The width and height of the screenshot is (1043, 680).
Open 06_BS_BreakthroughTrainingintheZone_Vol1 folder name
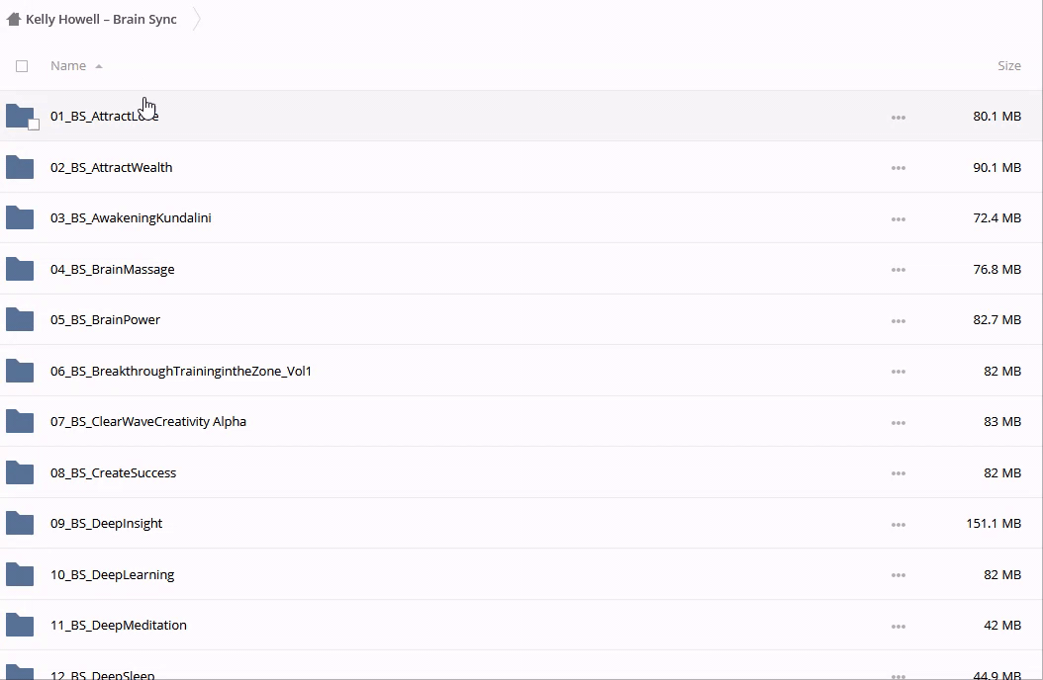click(181, 371)
